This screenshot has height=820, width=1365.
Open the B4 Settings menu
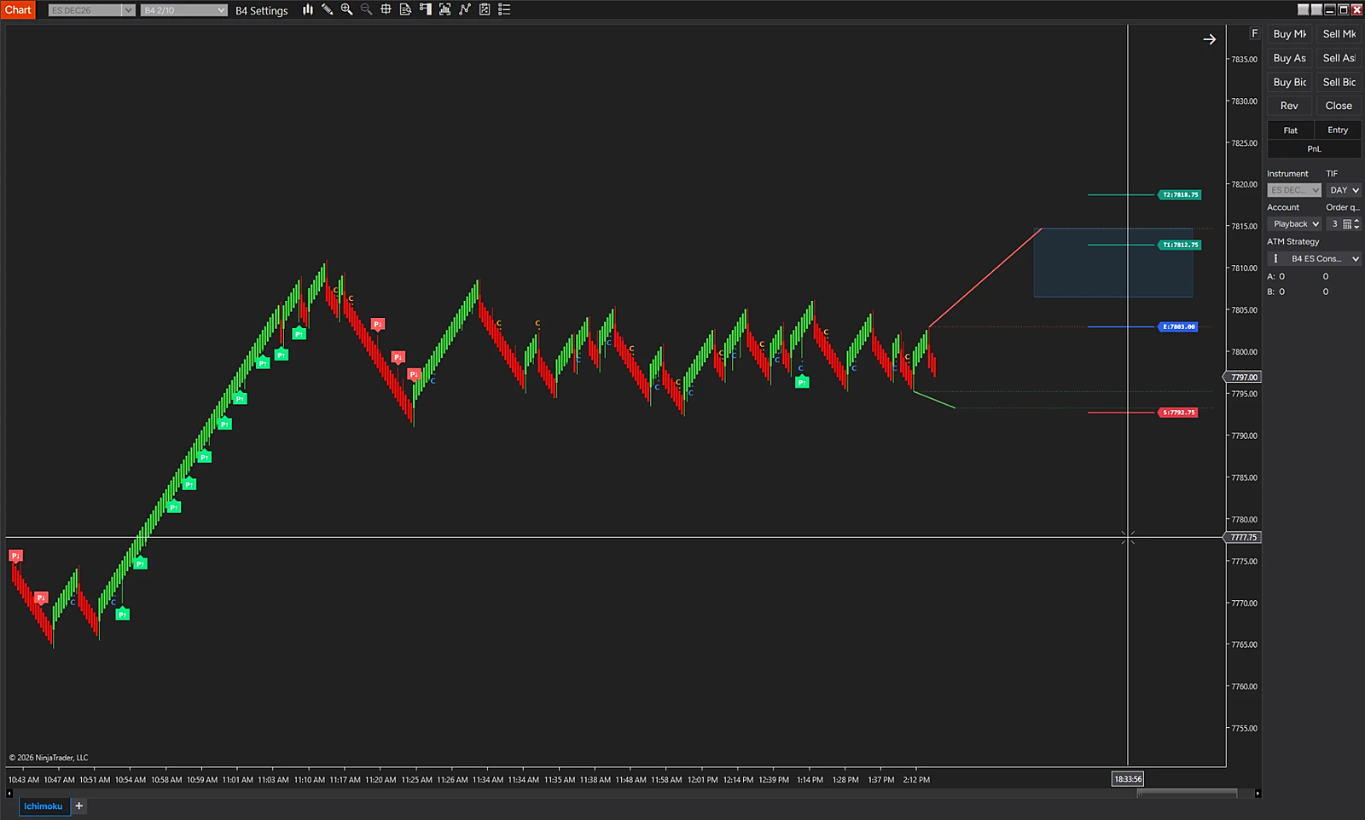pos(261,10)
